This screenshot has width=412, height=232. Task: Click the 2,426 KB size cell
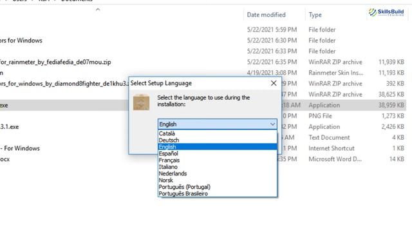coord(393,127)
